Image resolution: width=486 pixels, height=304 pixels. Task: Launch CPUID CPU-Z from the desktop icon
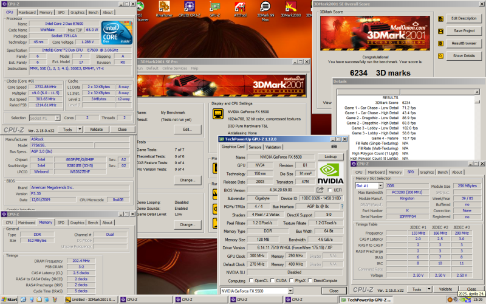click(189, 9)
